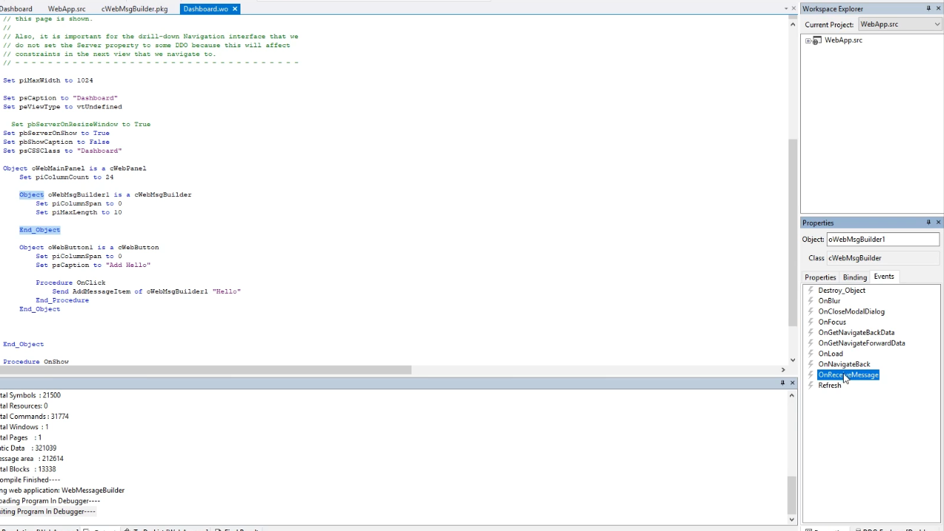Click the WebApp.src project node icon

point(817,41)
